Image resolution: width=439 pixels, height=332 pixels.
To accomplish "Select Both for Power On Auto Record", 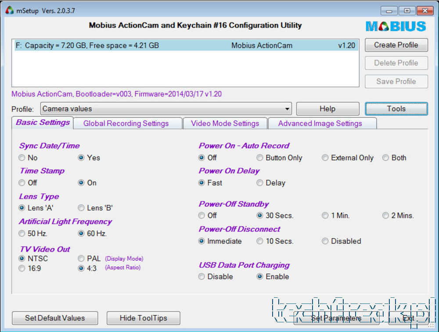I will click(385, 158).
